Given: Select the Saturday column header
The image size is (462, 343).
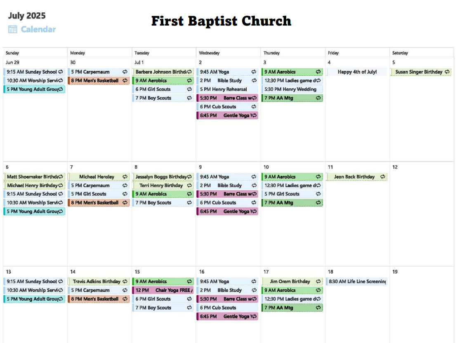Looking at the screenshot, I should tap(400, 53).
